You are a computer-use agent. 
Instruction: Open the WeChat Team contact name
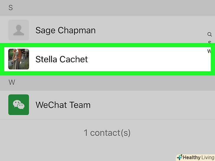(63, 105)
